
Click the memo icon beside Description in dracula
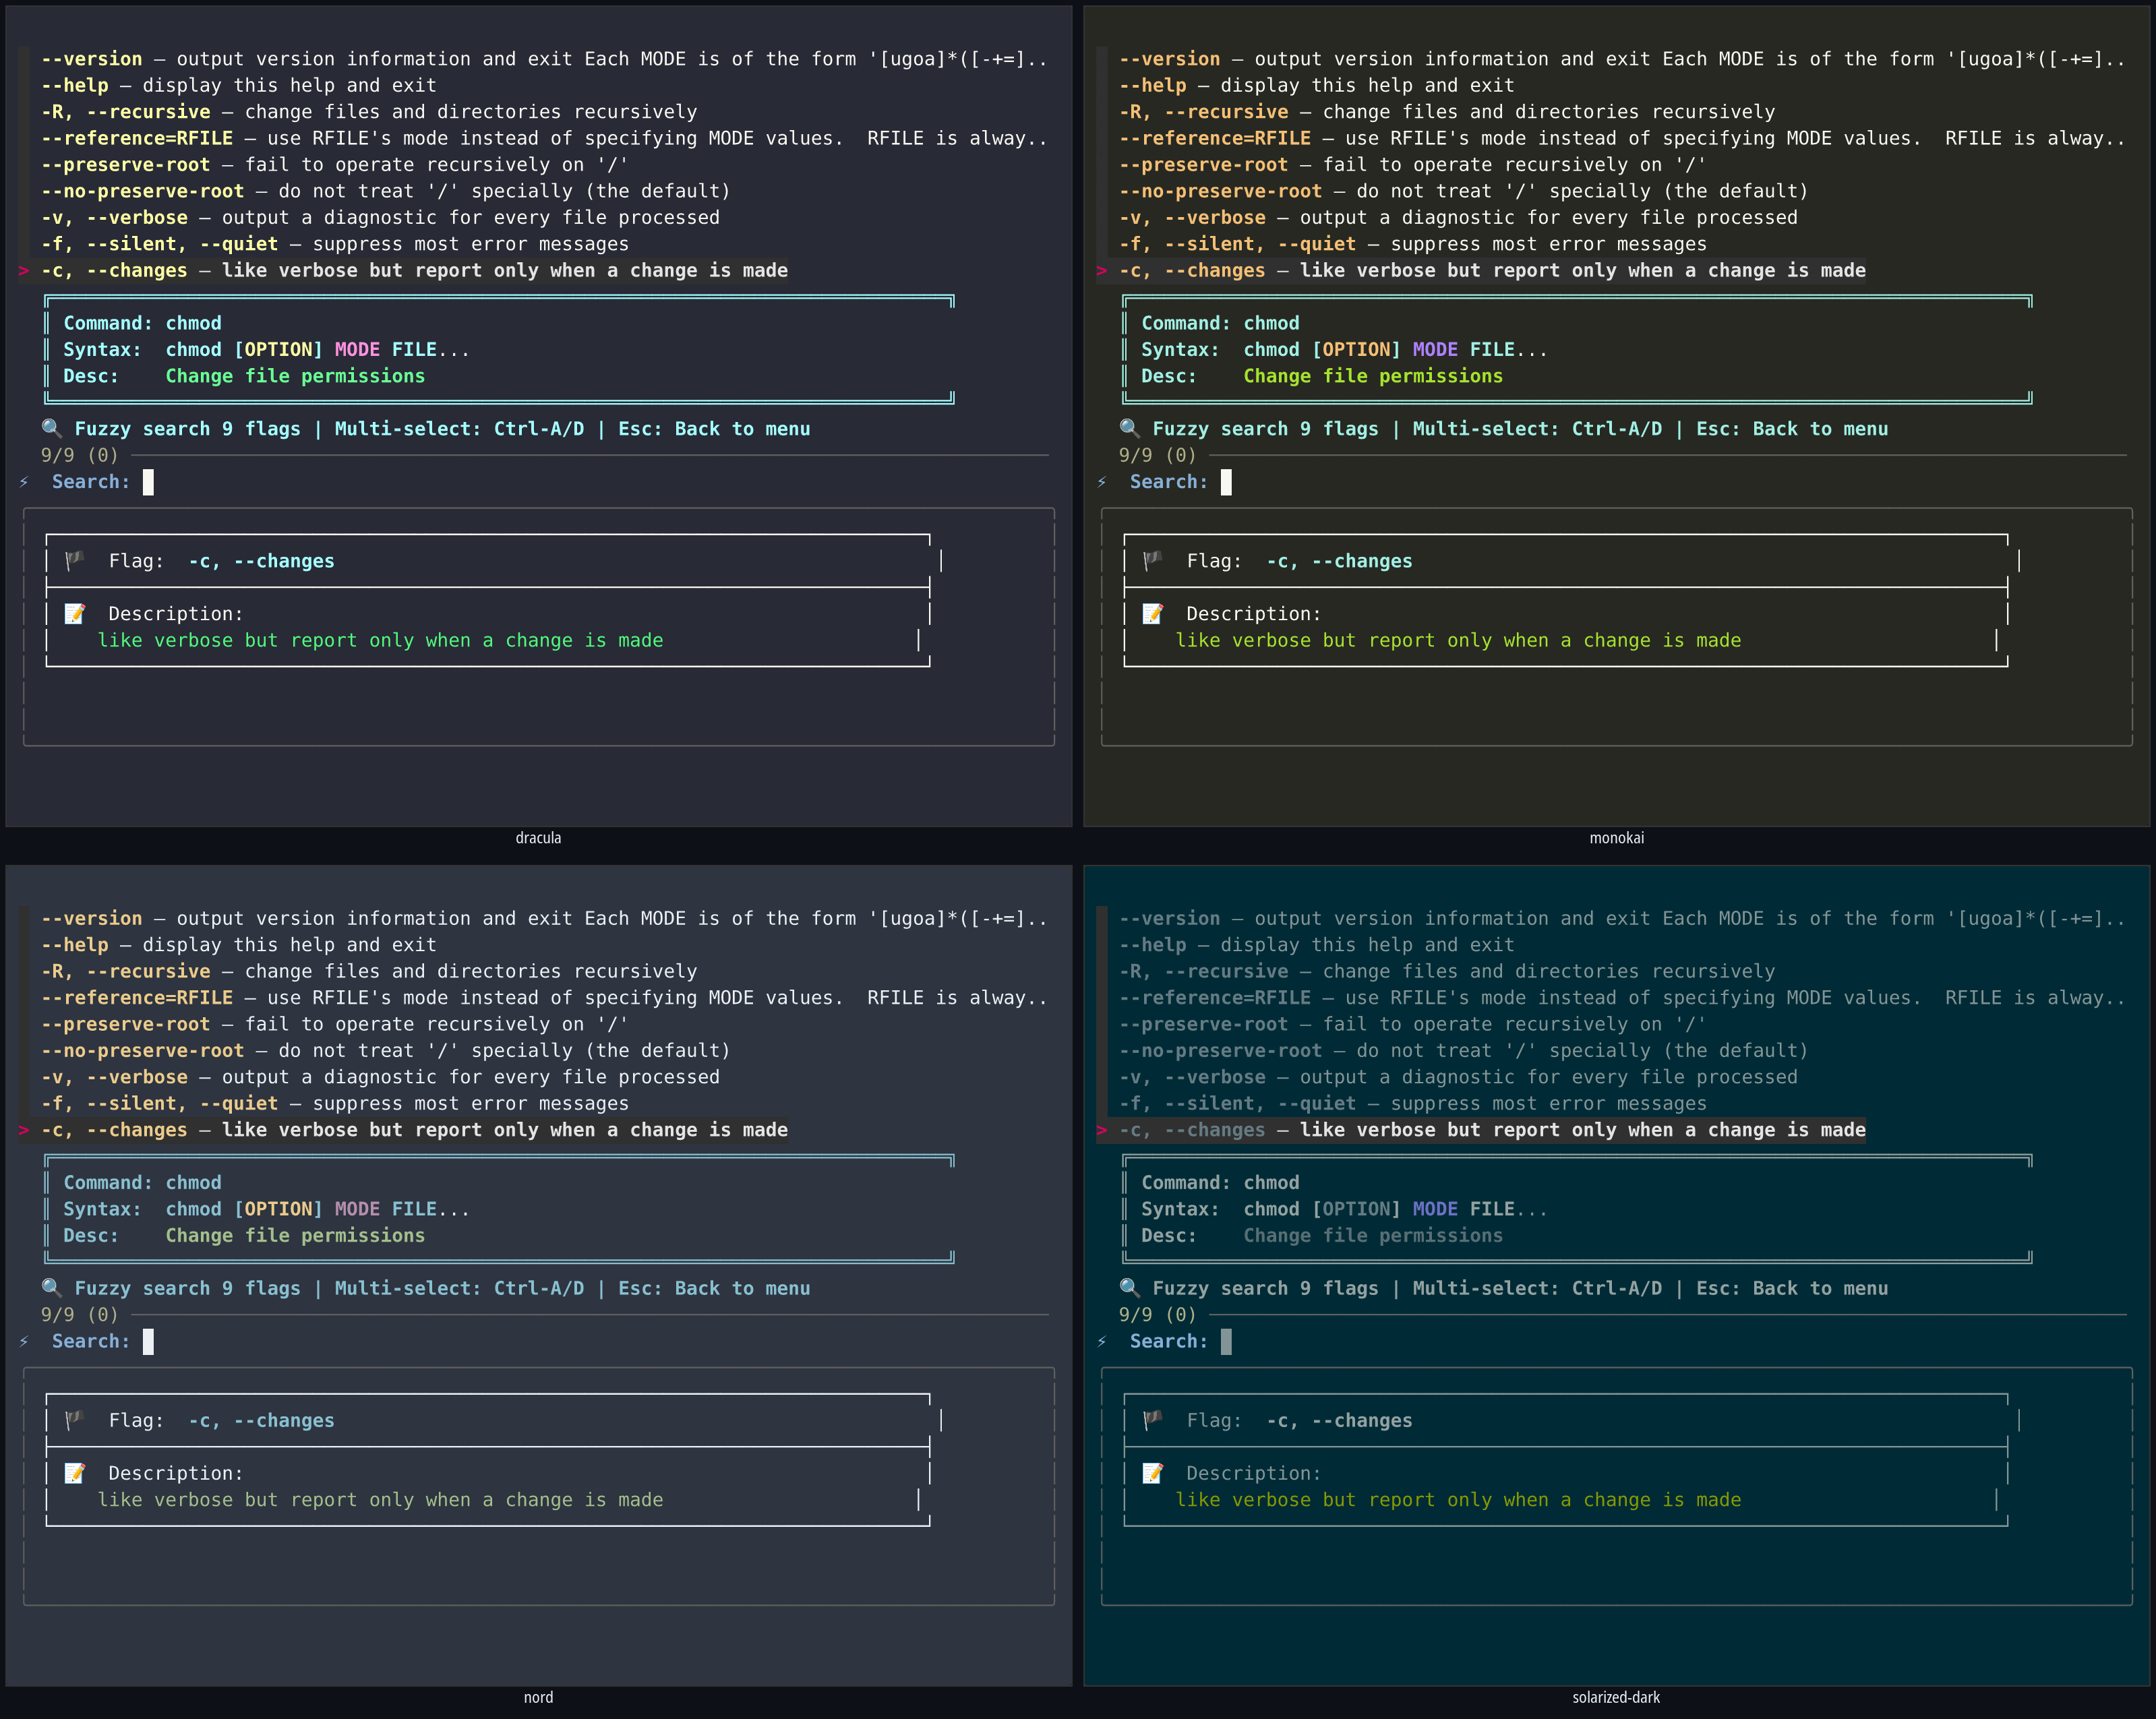coord(75,613)
